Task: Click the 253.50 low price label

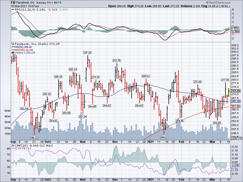Action: tap(217, 123)
